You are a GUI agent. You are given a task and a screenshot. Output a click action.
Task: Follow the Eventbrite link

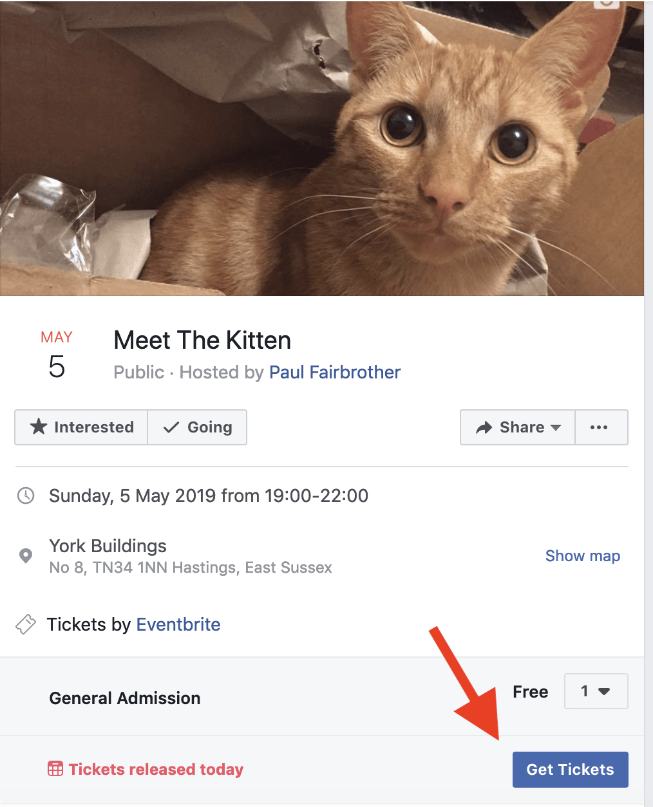(x=178, y=624)
